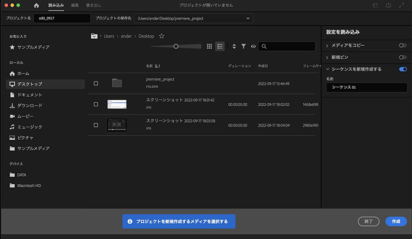Toggle hidden files visibility eye icon

click(x=253, y=46)
